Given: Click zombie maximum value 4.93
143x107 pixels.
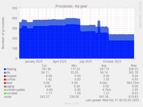Looking at the screenshot, I should point(135,79).
